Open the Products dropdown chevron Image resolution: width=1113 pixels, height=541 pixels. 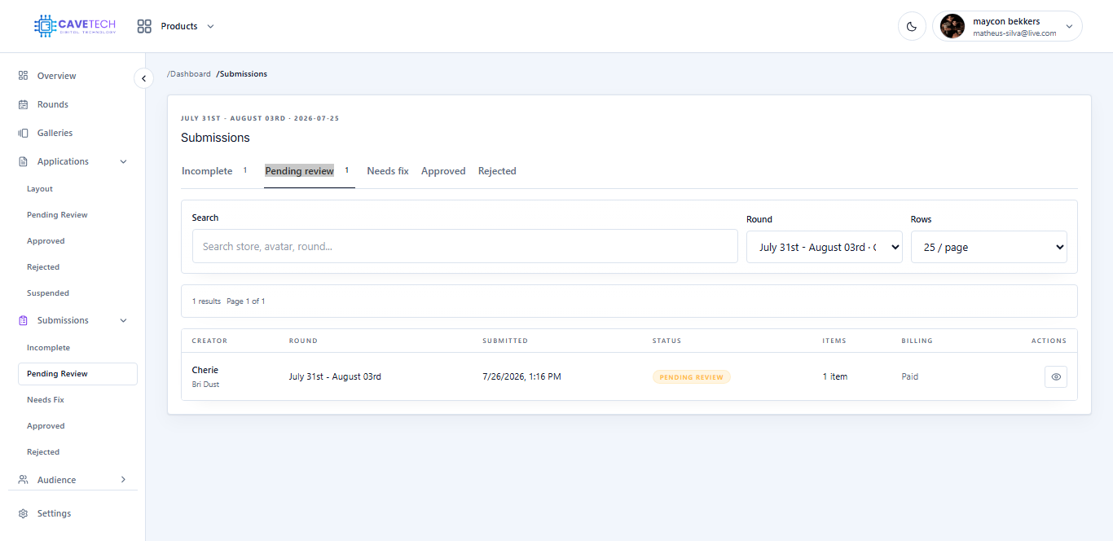point(210,26)
